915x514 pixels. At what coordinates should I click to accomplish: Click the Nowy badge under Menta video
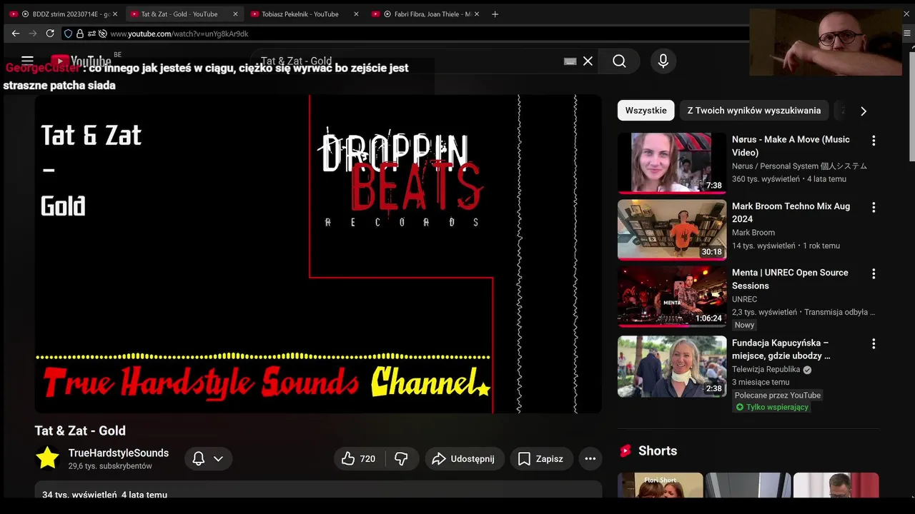pos(744,325)
